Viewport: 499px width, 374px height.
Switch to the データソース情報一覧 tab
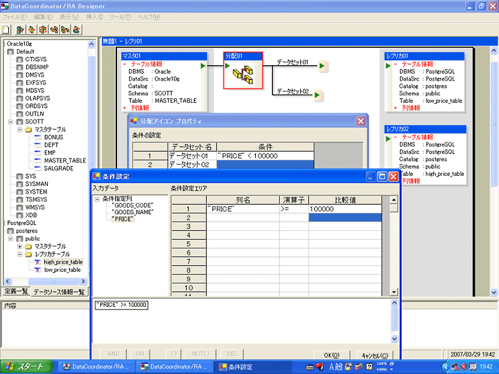coord(59,292)
